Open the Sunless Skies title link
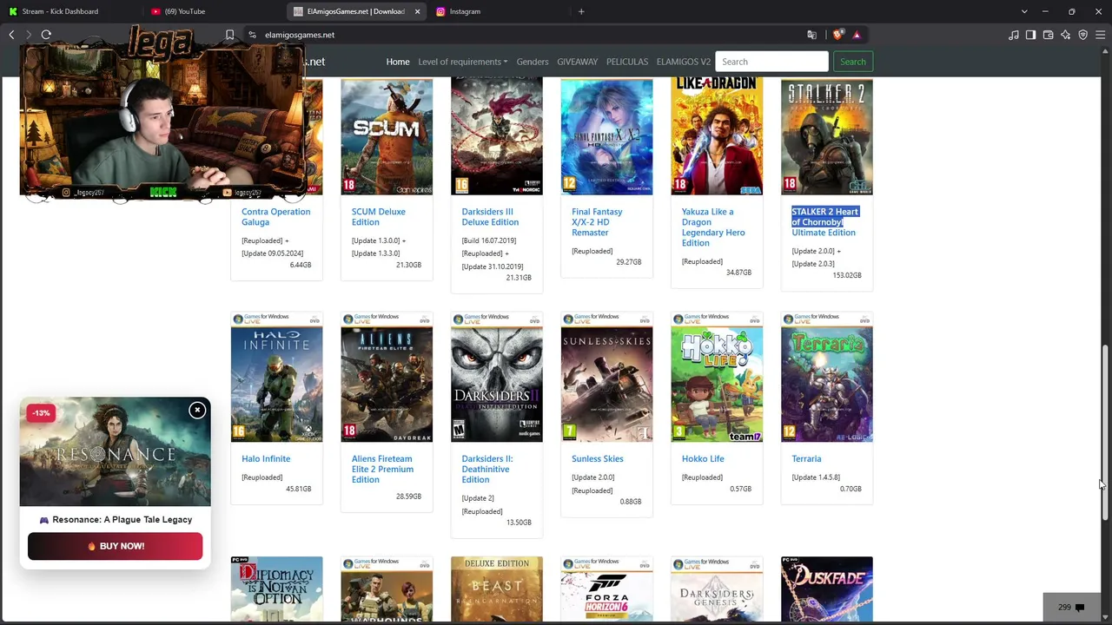This screenshot has width=1112, height=625. click(598, 458)
